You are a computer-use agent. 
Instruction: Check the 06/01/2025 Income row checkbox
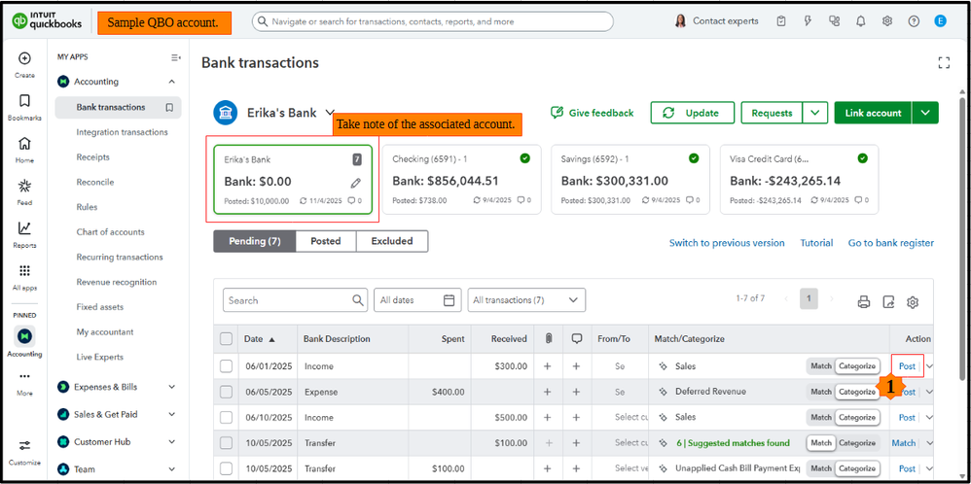227,366
